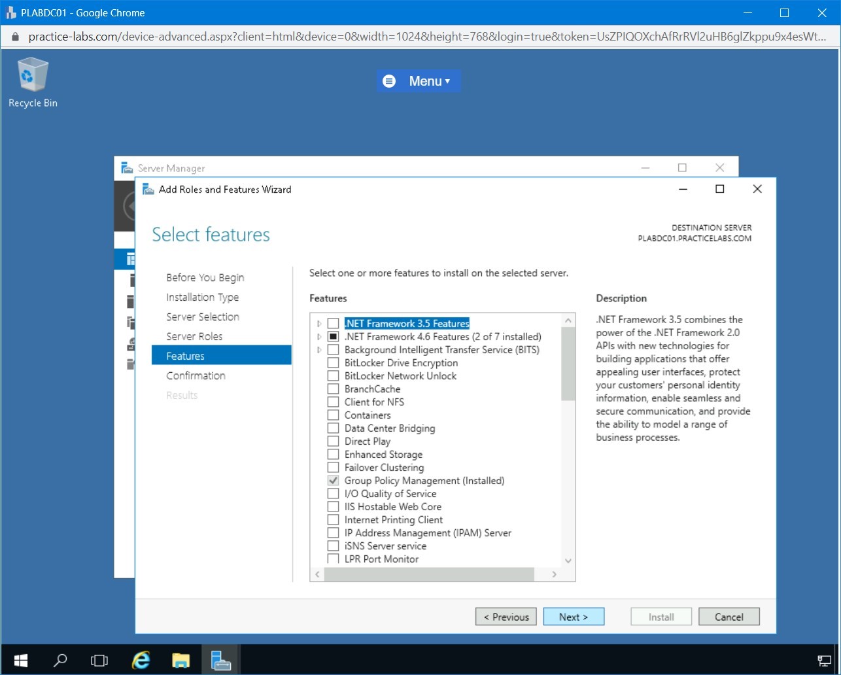Maximize the Add Roles wizard window
Viewport: 841px width, 675px height.
click(719, 189)
